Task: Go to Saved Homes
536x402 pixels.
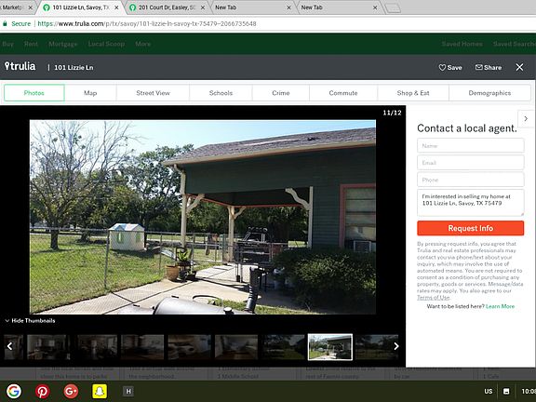Action: pyautogui.click(x=462, y=44)
